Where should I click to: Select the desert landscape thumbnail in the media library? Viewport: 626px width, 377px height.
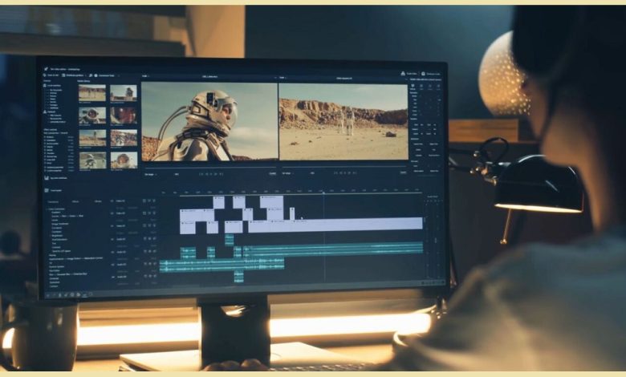92,93
